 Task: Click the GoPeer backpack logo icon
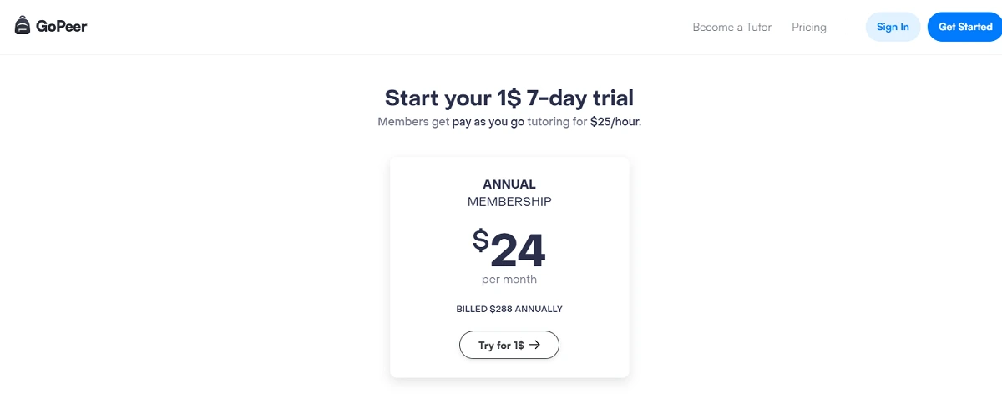click(23, 26)
